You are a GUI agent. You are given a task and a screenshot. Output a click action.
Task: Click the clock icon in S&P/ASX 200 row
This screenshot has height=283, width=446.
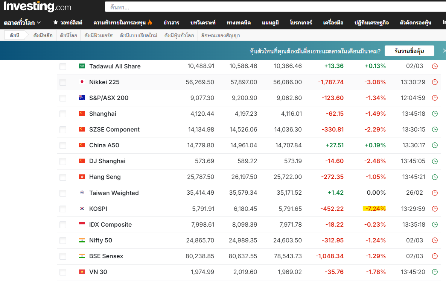(x=435, y=98)
